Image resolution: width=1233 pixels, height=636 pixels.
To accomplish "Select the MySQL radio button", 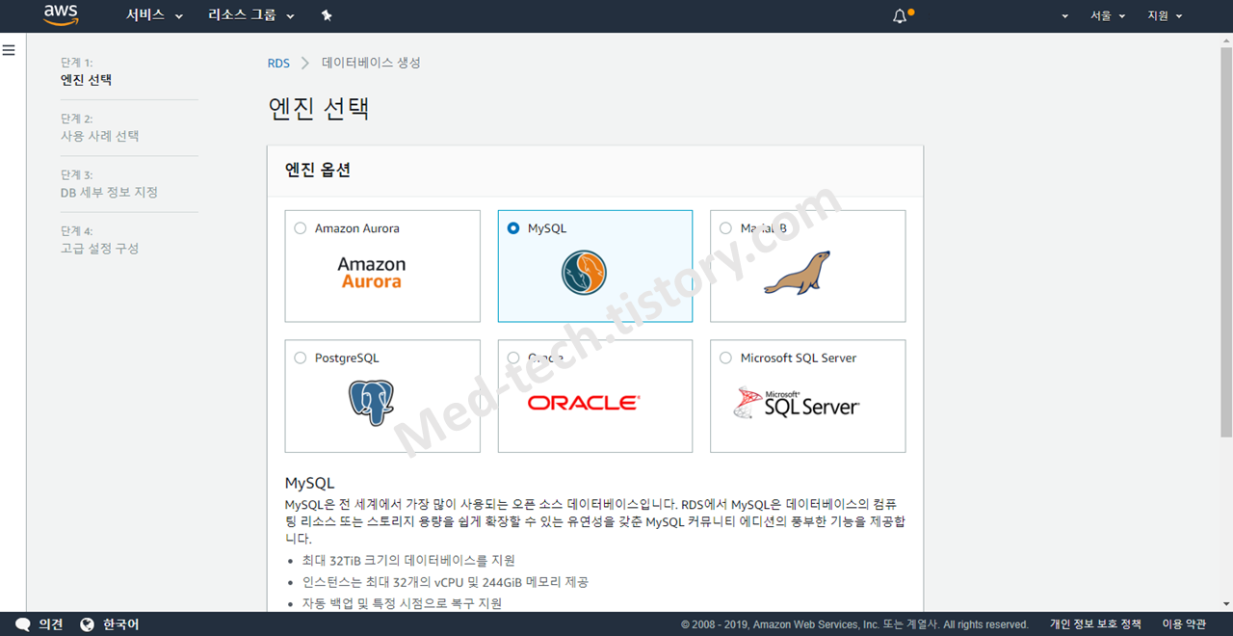I will [x=513, y=228].
